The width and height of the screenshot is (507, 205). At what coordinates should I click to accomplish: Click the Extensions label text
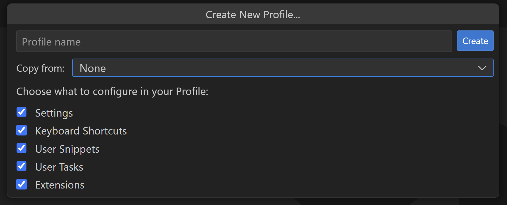[x=60, y=185]
